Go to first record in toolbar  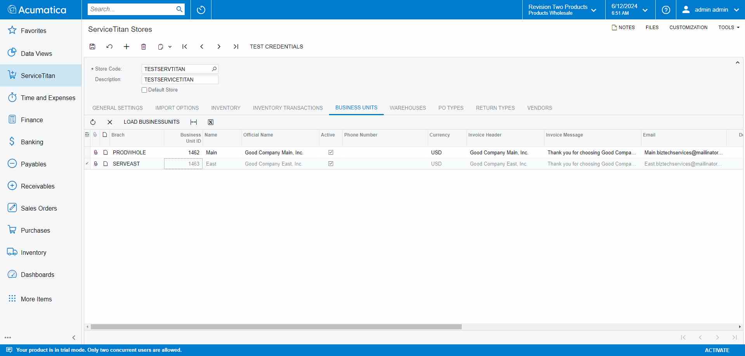click(x=185, y=47)
